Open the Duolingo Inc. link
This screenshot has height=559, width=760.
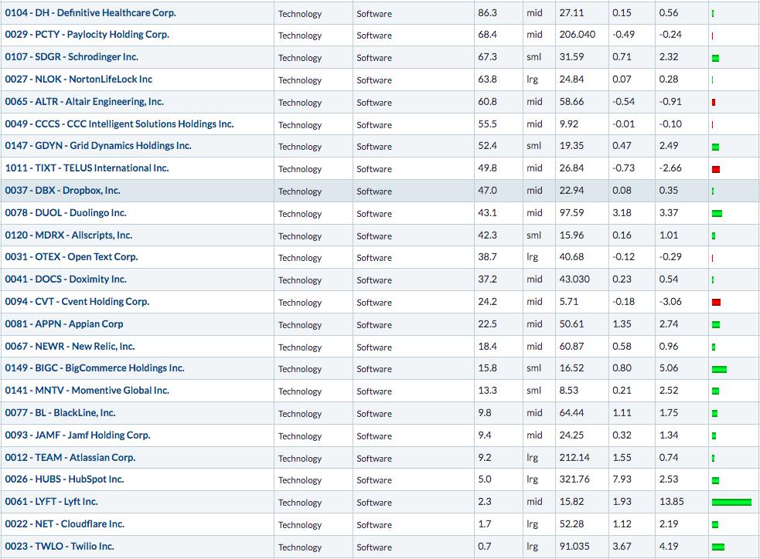(66, 213)
